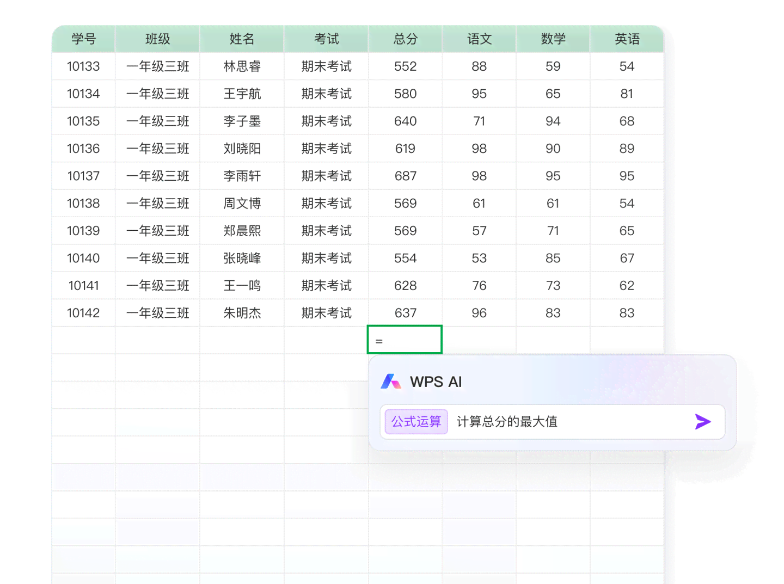Viewport: 784px width, 584px height.
Task: Select 李子墨's 数学 score 94
Action: pyautogui.click(x=553, y=121)
